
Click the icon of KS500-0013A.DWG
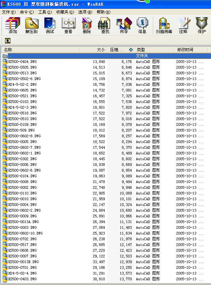5,222
